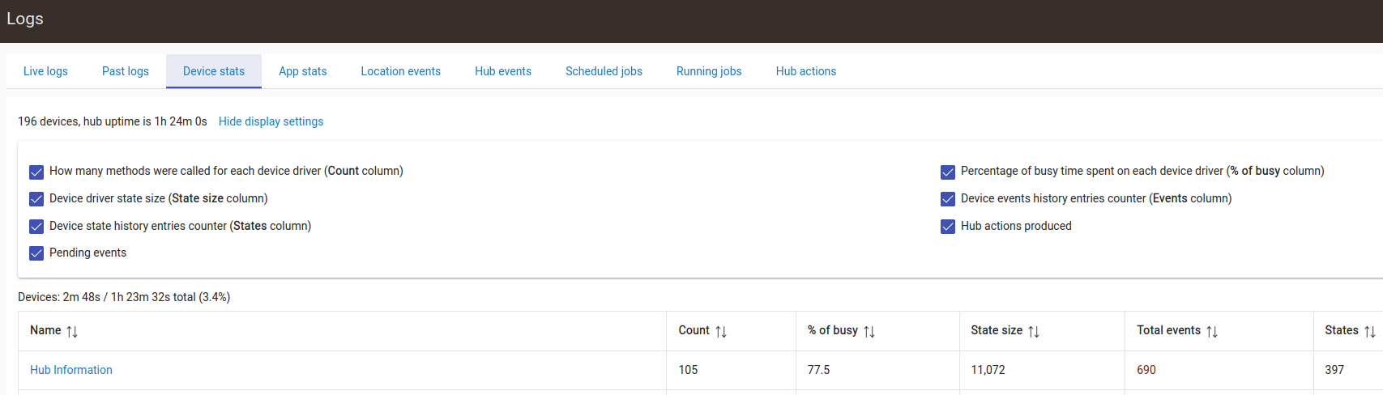This screenshot has width=1383, height=395.
Task: Click sort arrows icon beside State size
Action: click(x=1034, y=331)
